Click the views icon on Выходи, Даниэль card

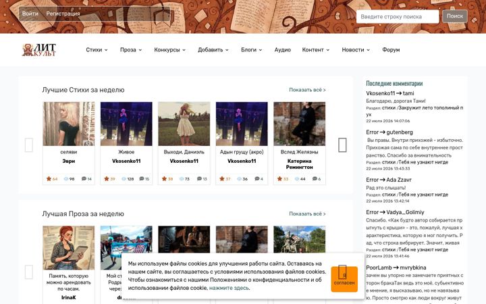[182, 178]
